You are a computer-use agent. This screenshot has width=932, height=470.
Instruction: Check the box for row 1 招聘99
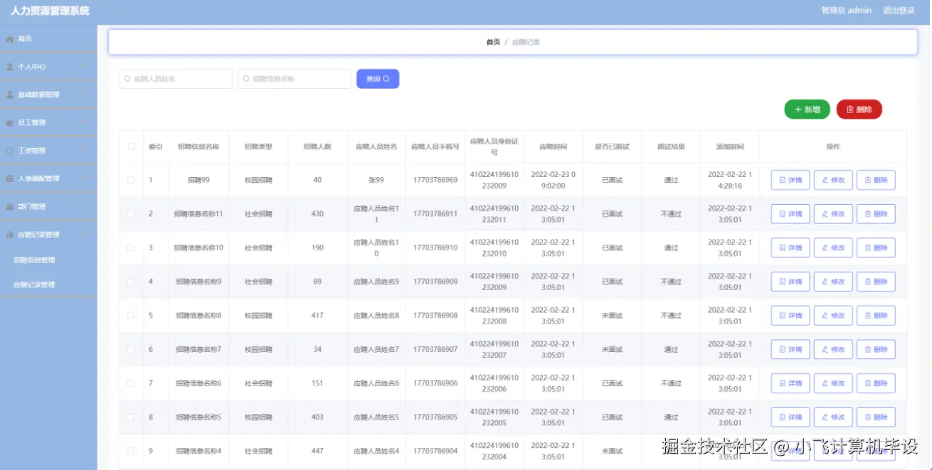pyautogui.click(x=131, y=180)
